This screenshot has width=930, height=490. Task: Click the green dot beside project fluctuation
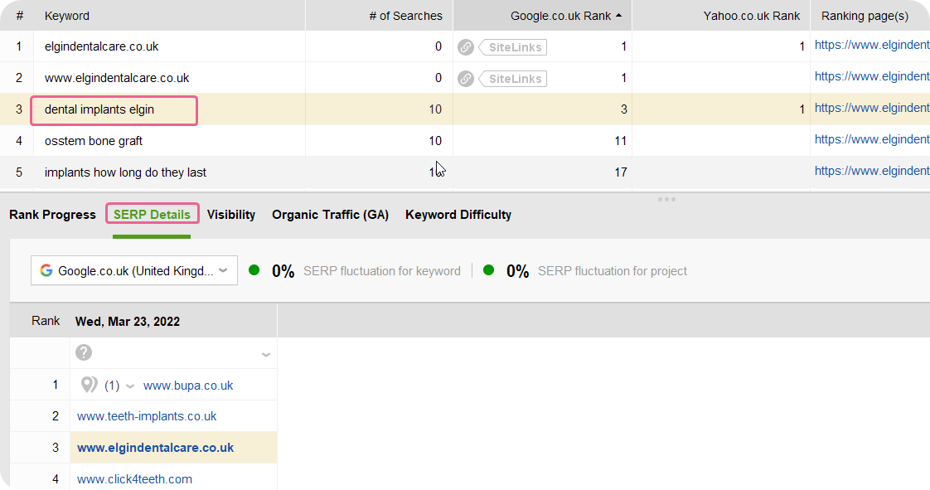click(x=489, y=270)
